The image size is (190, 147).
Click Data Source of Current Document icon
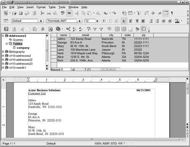click(x=137, y=29)
